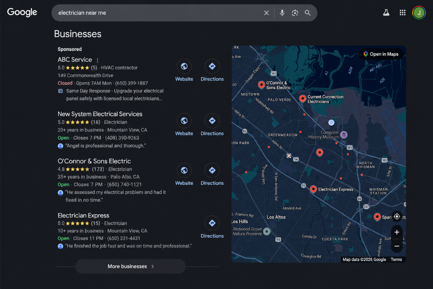
Task: Open Google apps grid
Action: [403, 13]
